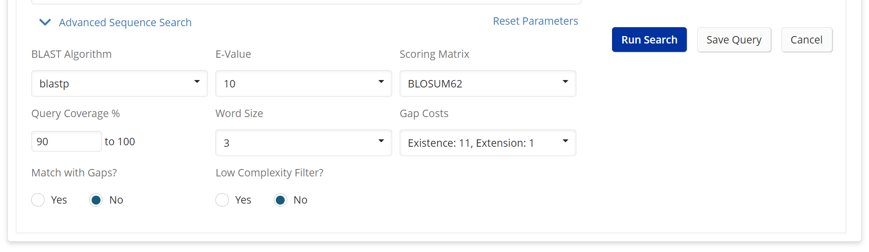Select No for Match with Gaps
869x252 pixels.
(96, 200)
